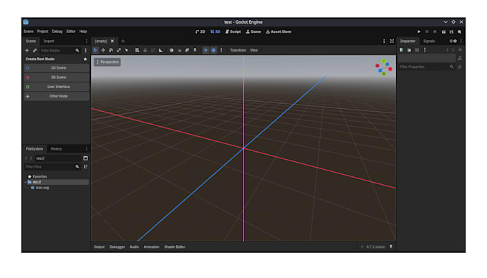This screenshot has width=487, height=278.
Task: Open the Game workspace
Action: click(x=253, y=32)
